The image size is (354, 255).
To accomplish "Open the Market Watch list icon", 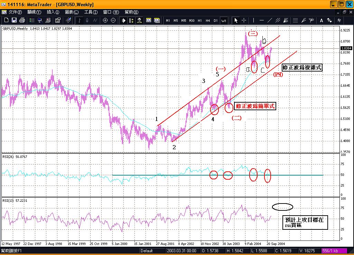I will 32,20.
